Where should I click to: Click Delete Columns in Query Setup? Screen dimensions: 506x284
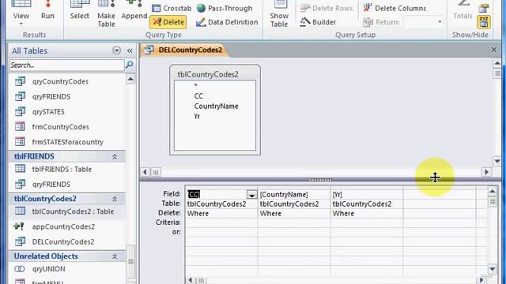[x=395, y=9]
